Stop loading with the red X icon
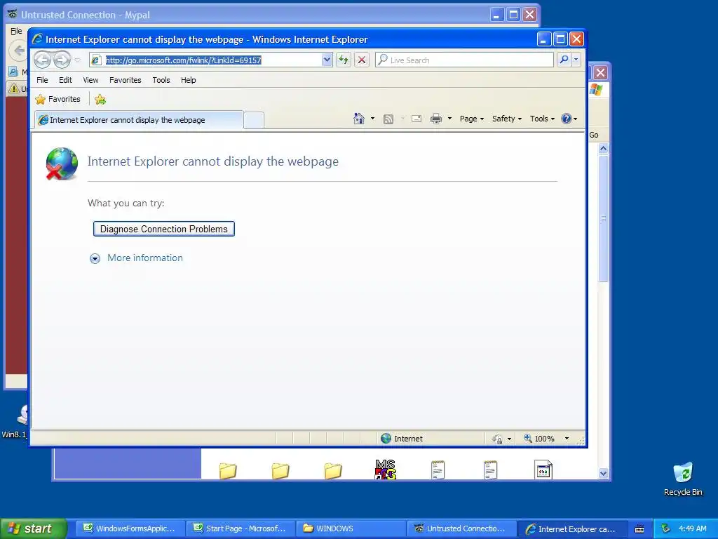This screenshot has height=539, width=718. (x=362, y=60)
